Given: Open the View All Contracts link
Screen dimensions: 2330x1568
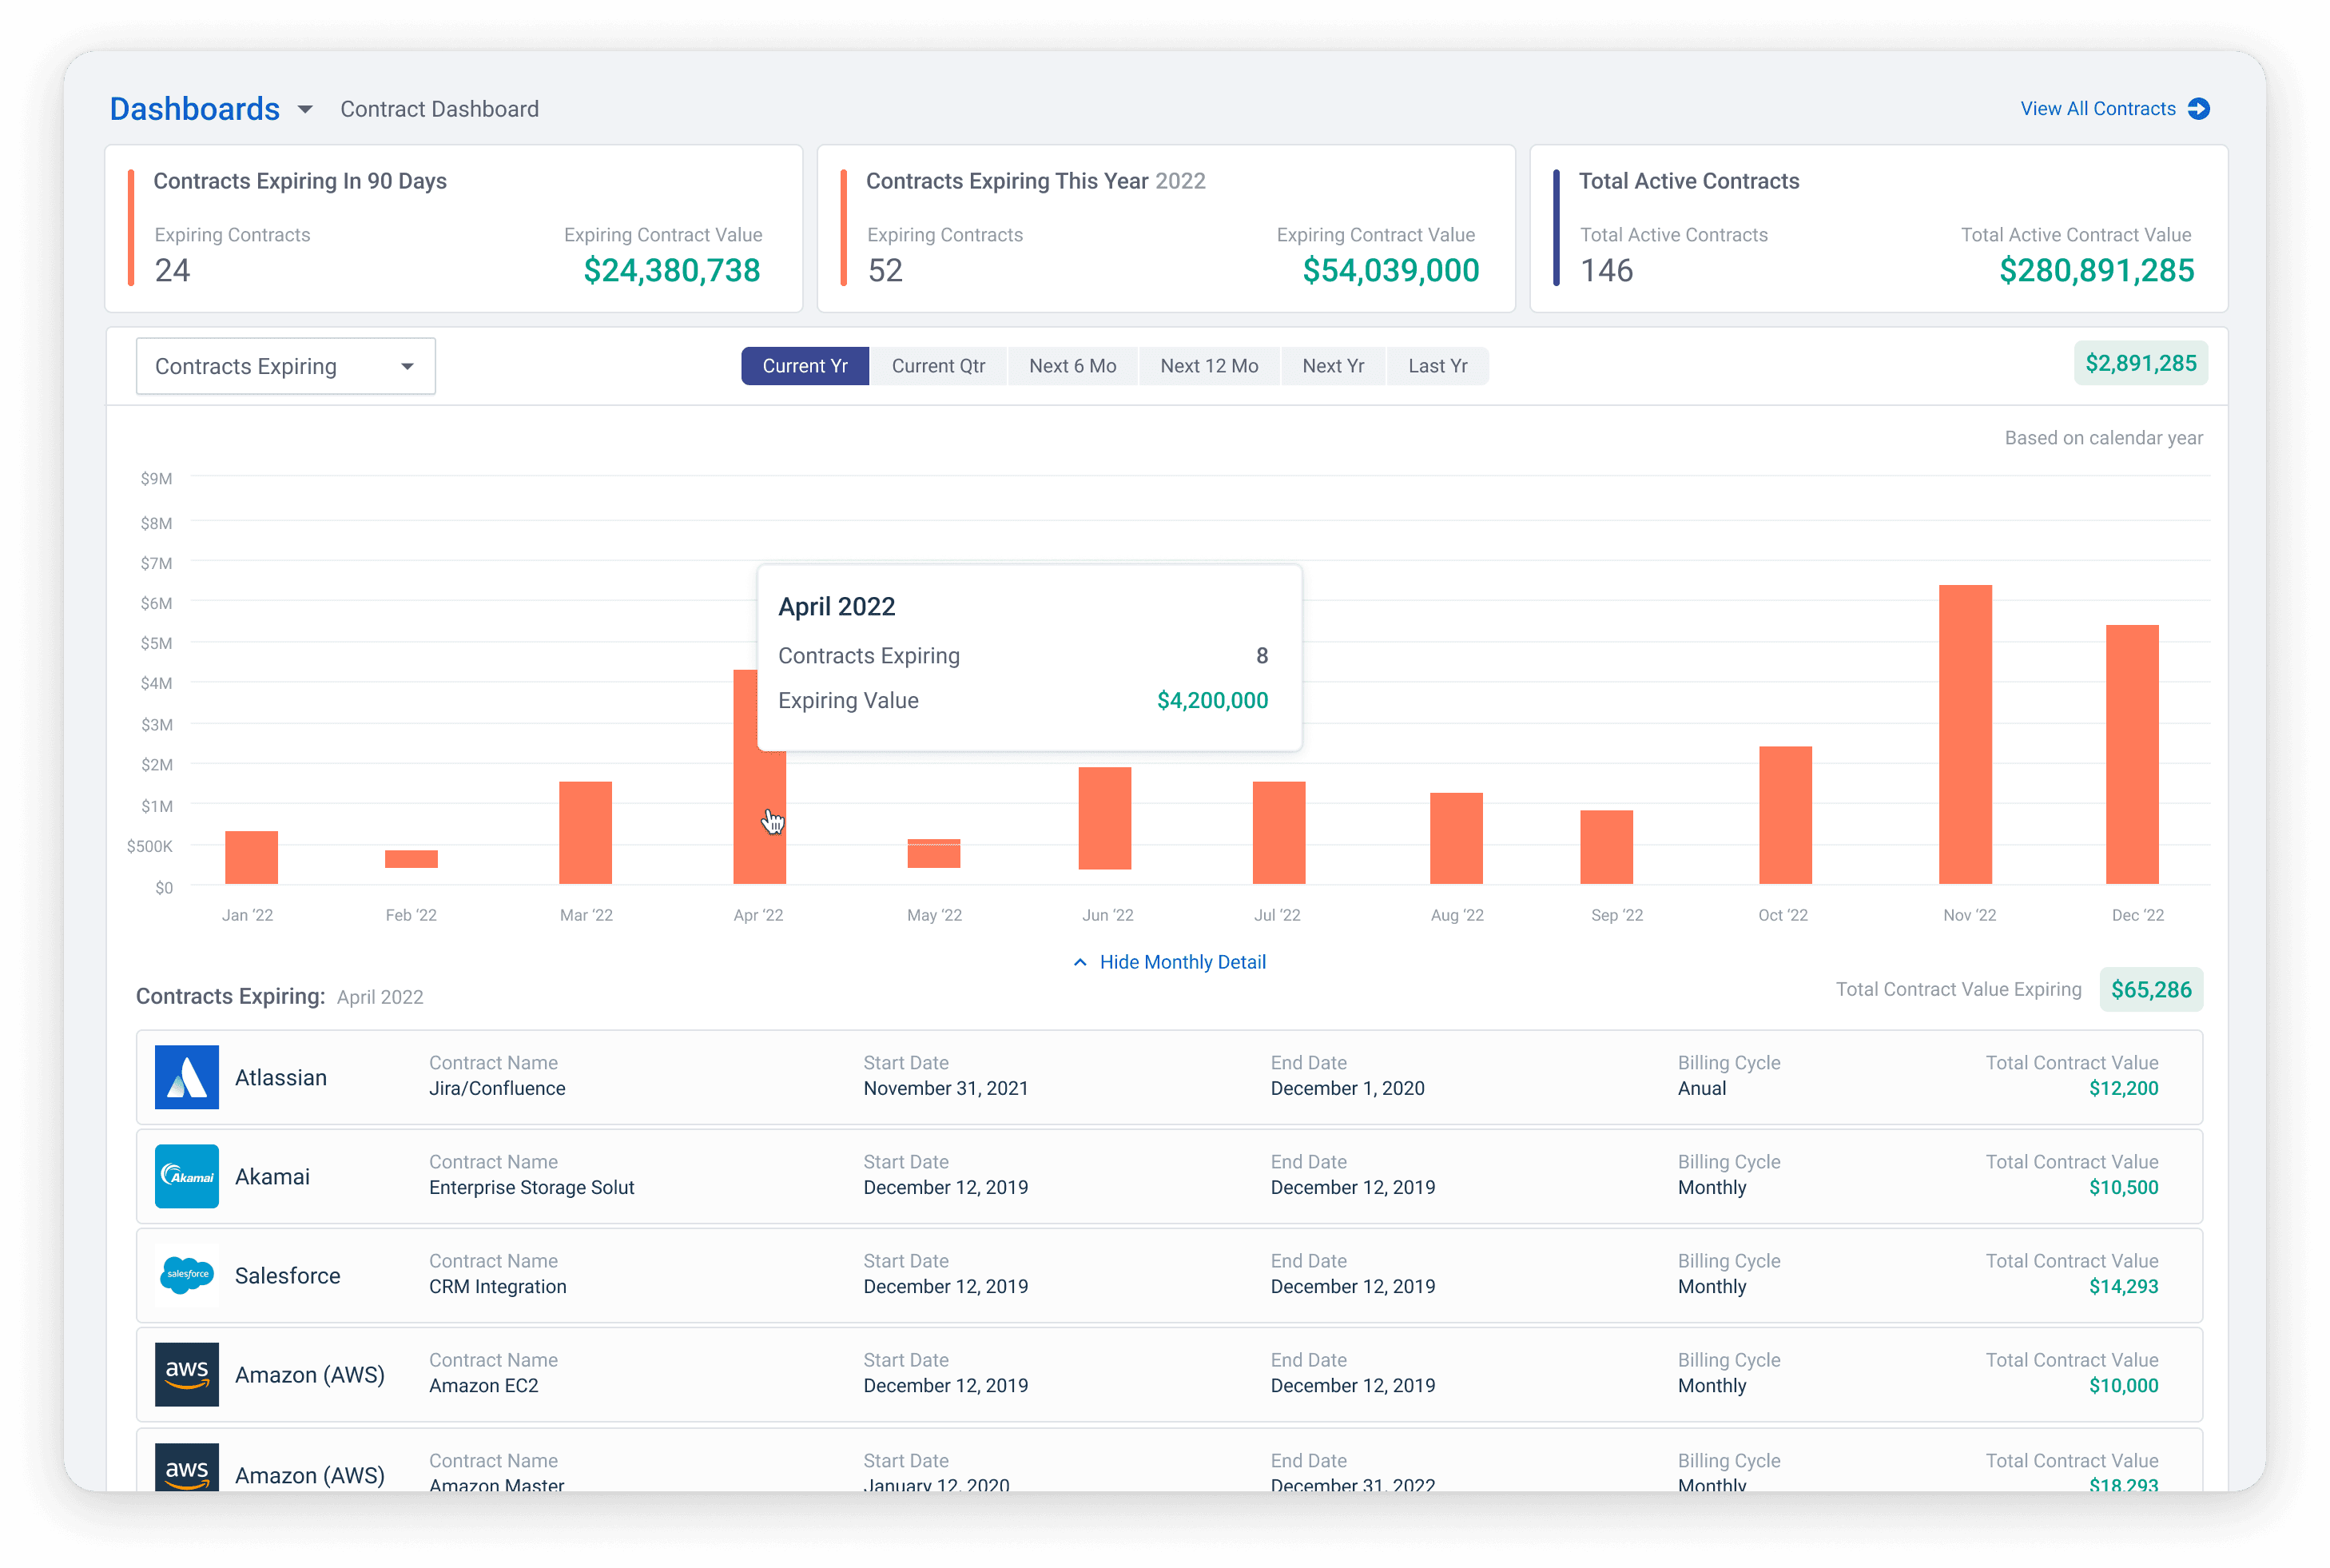Looking at the screenshot, I should pos(2097,109).
